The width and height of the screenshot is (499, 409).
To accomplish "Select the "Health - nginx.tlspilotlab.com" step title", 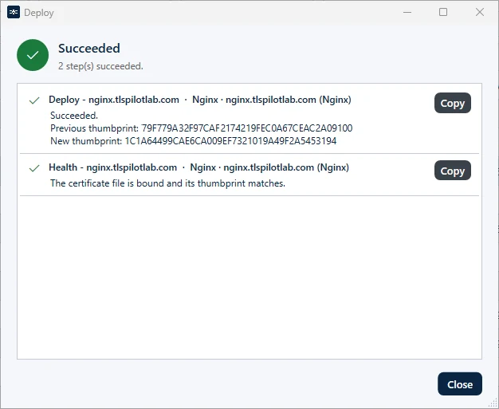I will tap(112, 167).
